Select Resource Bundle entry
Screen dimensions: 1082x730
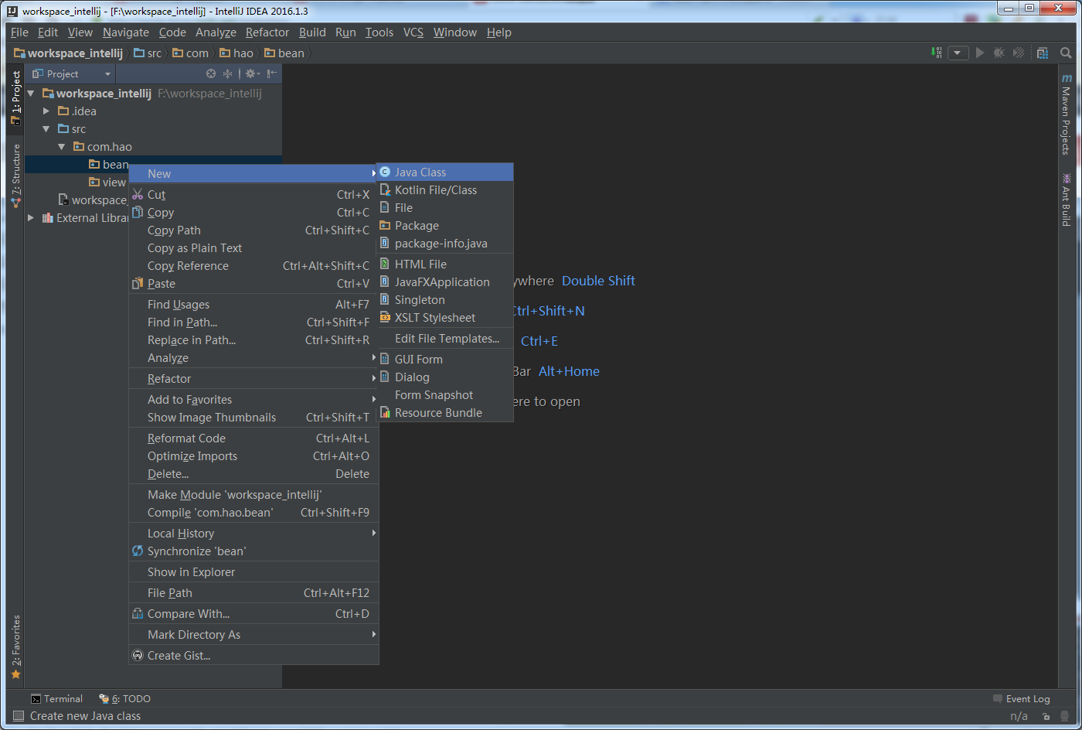pos(445,413)
